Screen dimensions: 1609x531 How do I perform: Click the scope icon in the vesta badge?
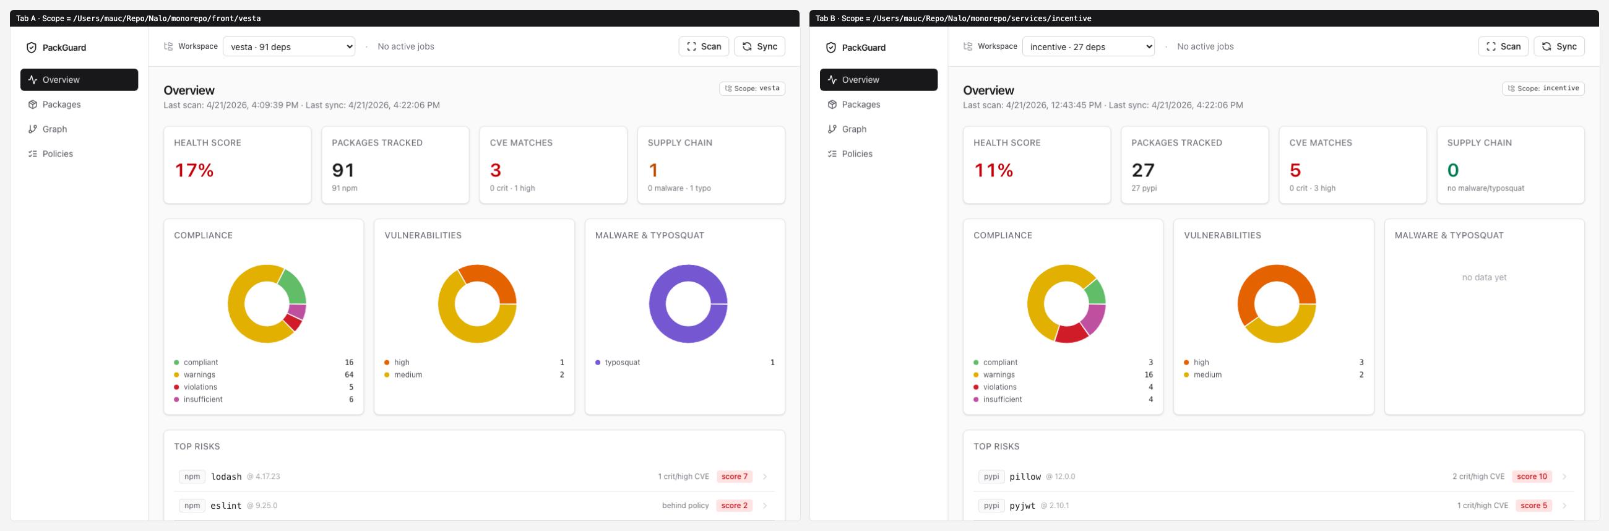(x=728, y=88)
